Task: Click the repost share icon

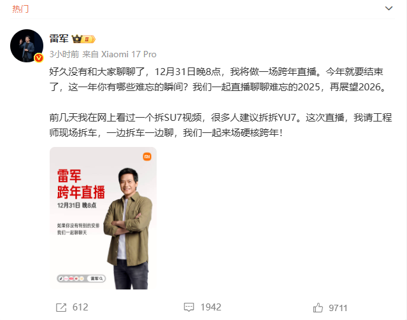Action: click(x=61, y=307)
